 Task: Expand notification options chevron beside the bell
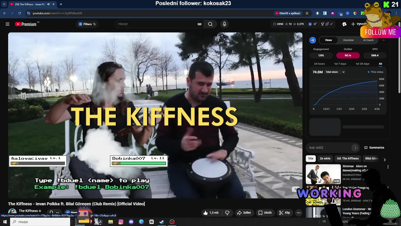click(57, 213)
